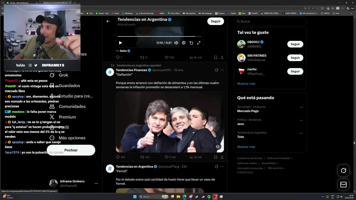356x200 pixels.
Task: Follow the nacho suggested account
Action: pos(295,71)
